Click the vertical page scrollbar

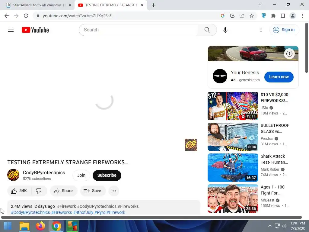[307, 48]
